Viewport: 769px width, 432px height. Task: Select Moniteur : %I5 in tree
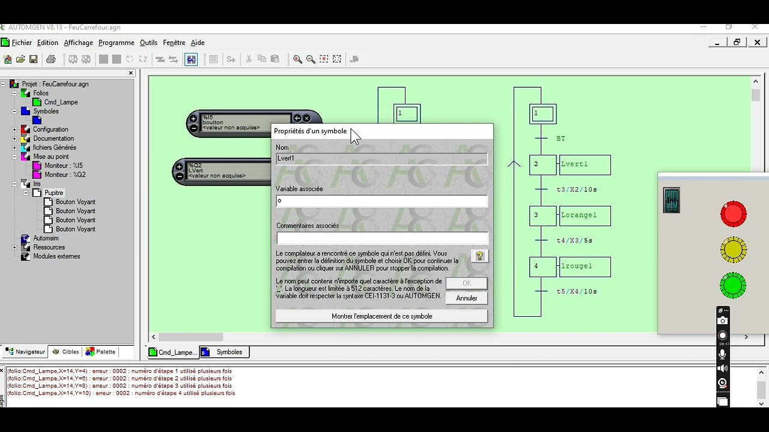[64, 166]
